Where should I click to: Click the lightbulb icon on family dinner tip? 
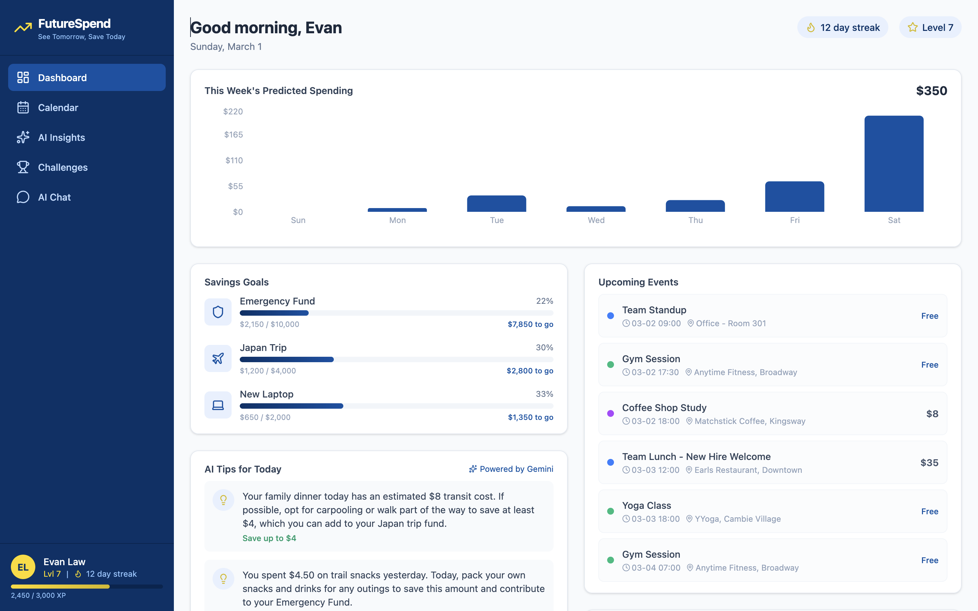coord(223,500)
